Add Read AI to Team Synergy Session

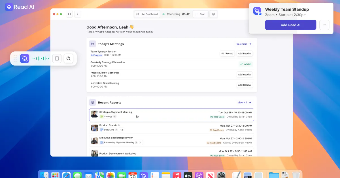245,53
